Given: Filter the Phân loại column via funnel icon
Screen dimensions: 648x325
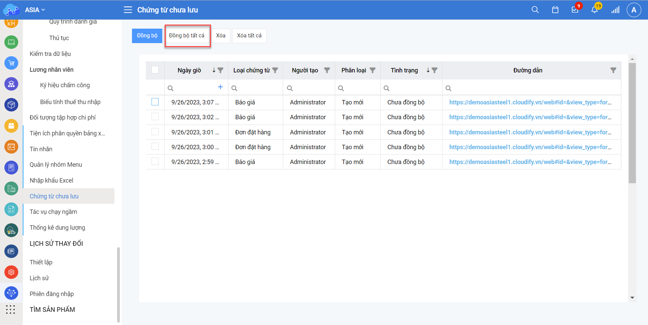Looking at the screenshot, I should coord(373,70).
